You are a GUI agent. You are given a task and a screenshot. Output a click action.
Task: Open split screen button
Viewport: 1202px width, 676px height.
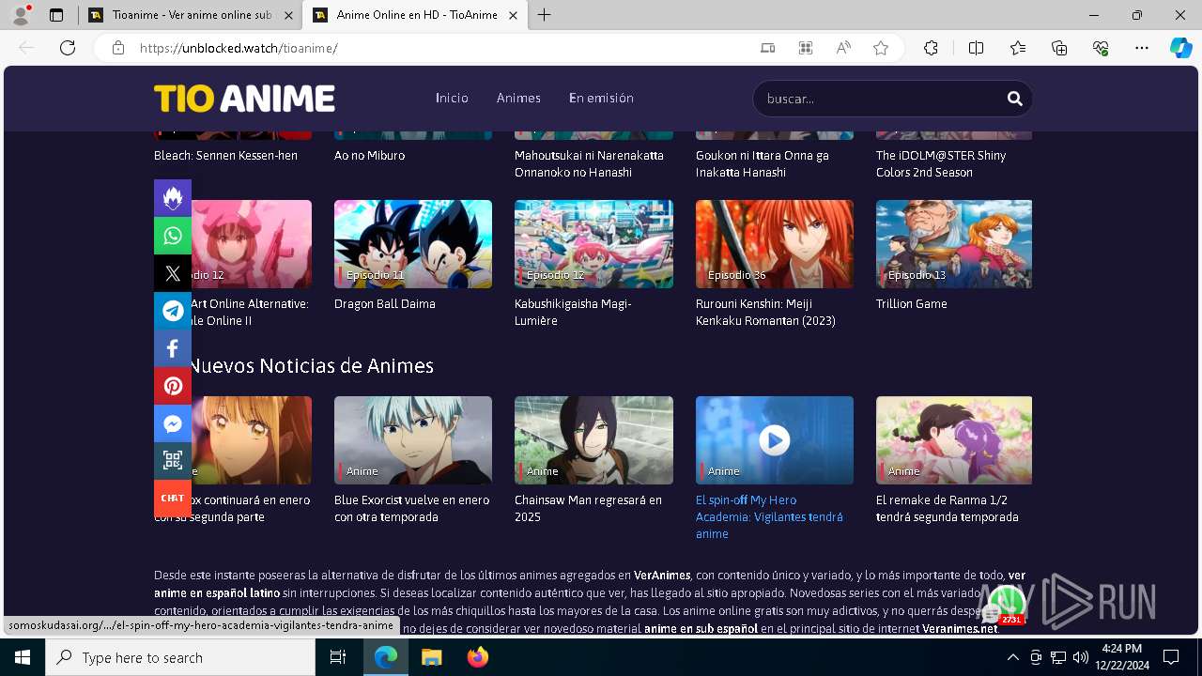976,48
